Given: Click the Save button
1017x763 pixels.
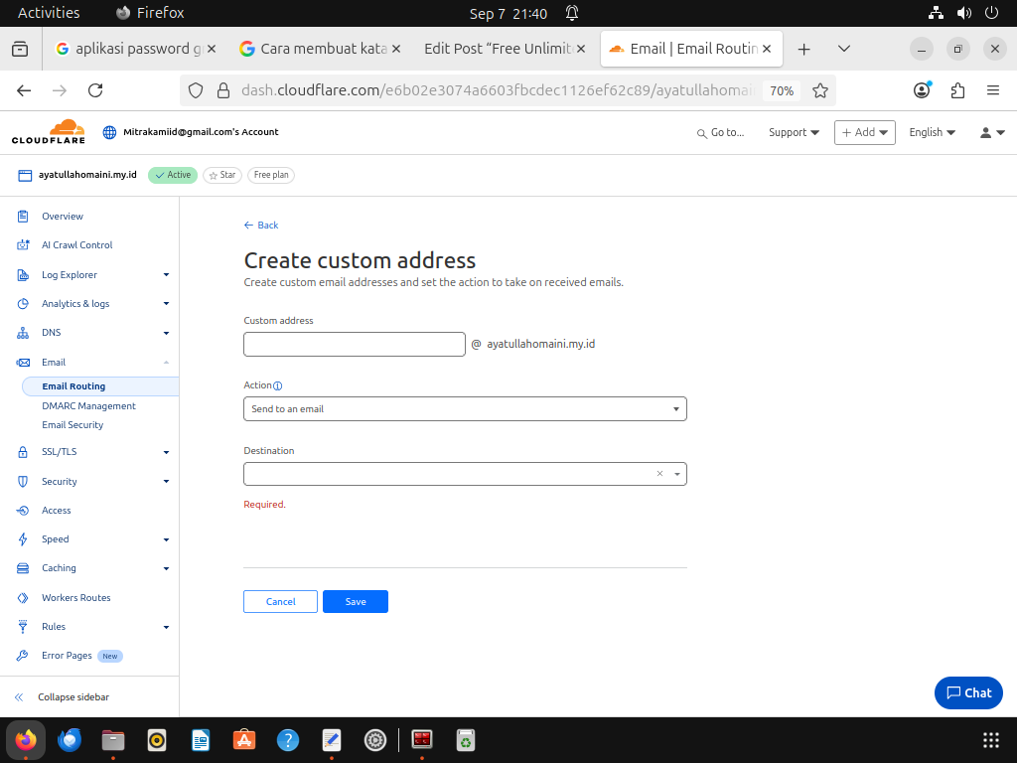Looking at the screenshot, I should tap(356, 601).
